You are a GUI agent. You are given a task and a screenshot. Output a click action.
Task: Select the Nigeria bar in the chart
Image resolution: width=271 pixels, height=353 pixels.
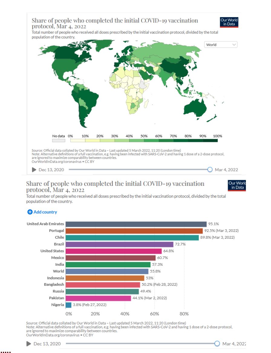(68, 305)
